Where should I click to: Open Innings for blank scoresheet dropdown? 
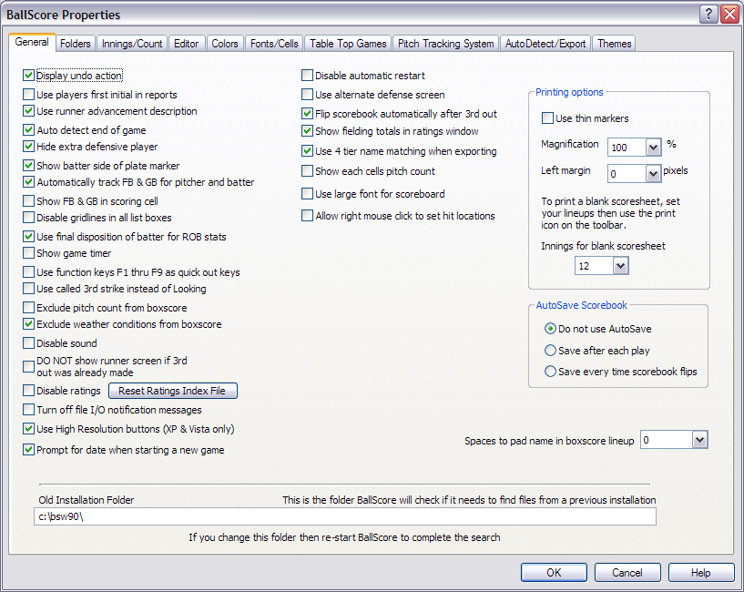(620, 266)
